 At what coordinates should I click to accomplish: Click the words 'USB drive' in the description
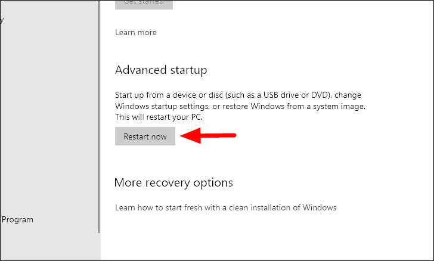point(281,95)
